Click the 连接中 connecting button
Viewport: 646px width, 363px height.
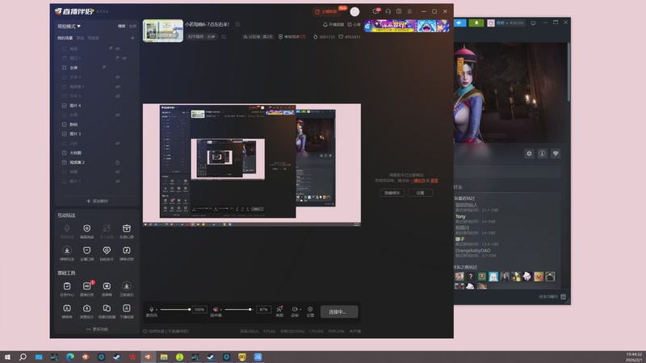[338, 311]
